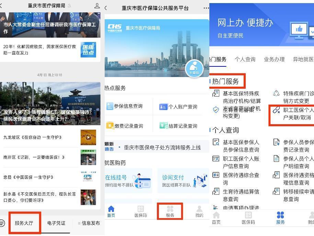The image size is (314, 236).
Task: Open 参保人员个人账户明细查询 icon
Action: 276,159
